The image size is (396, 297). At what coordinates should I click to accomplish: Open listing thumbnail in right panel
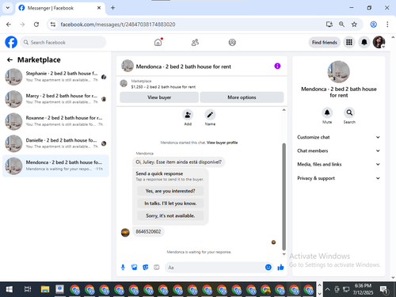pyautogui.click(x=338, y=72)
